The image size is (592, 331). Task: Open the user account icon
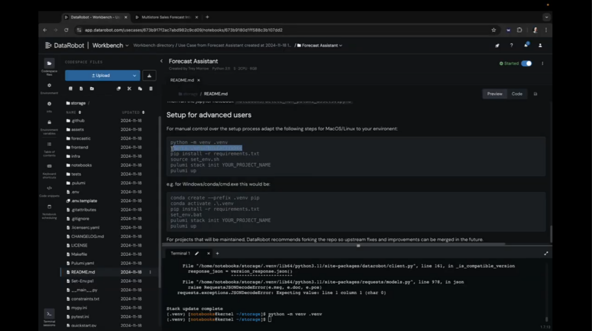(541, 45)
